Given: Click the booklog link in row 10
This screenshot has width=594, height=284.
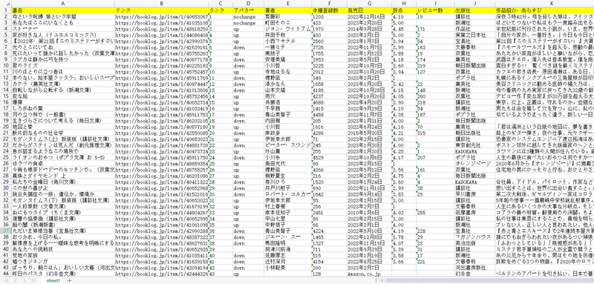Looking at the screenshot, I should pyautogui.click(x=161, y=65).
